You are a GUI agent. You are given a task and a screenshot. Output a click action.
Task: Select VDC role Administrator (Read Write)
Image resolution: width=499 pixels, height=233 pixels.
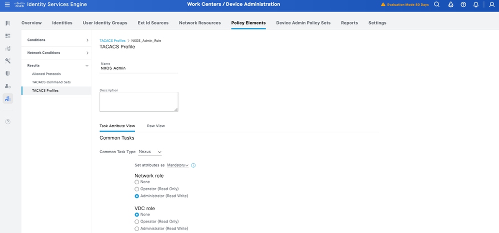click(137, 229)
